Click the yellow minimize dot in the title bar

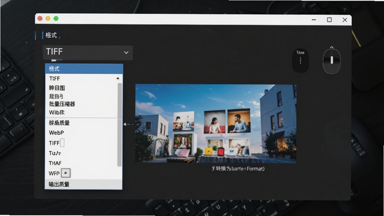pos(48,19)
